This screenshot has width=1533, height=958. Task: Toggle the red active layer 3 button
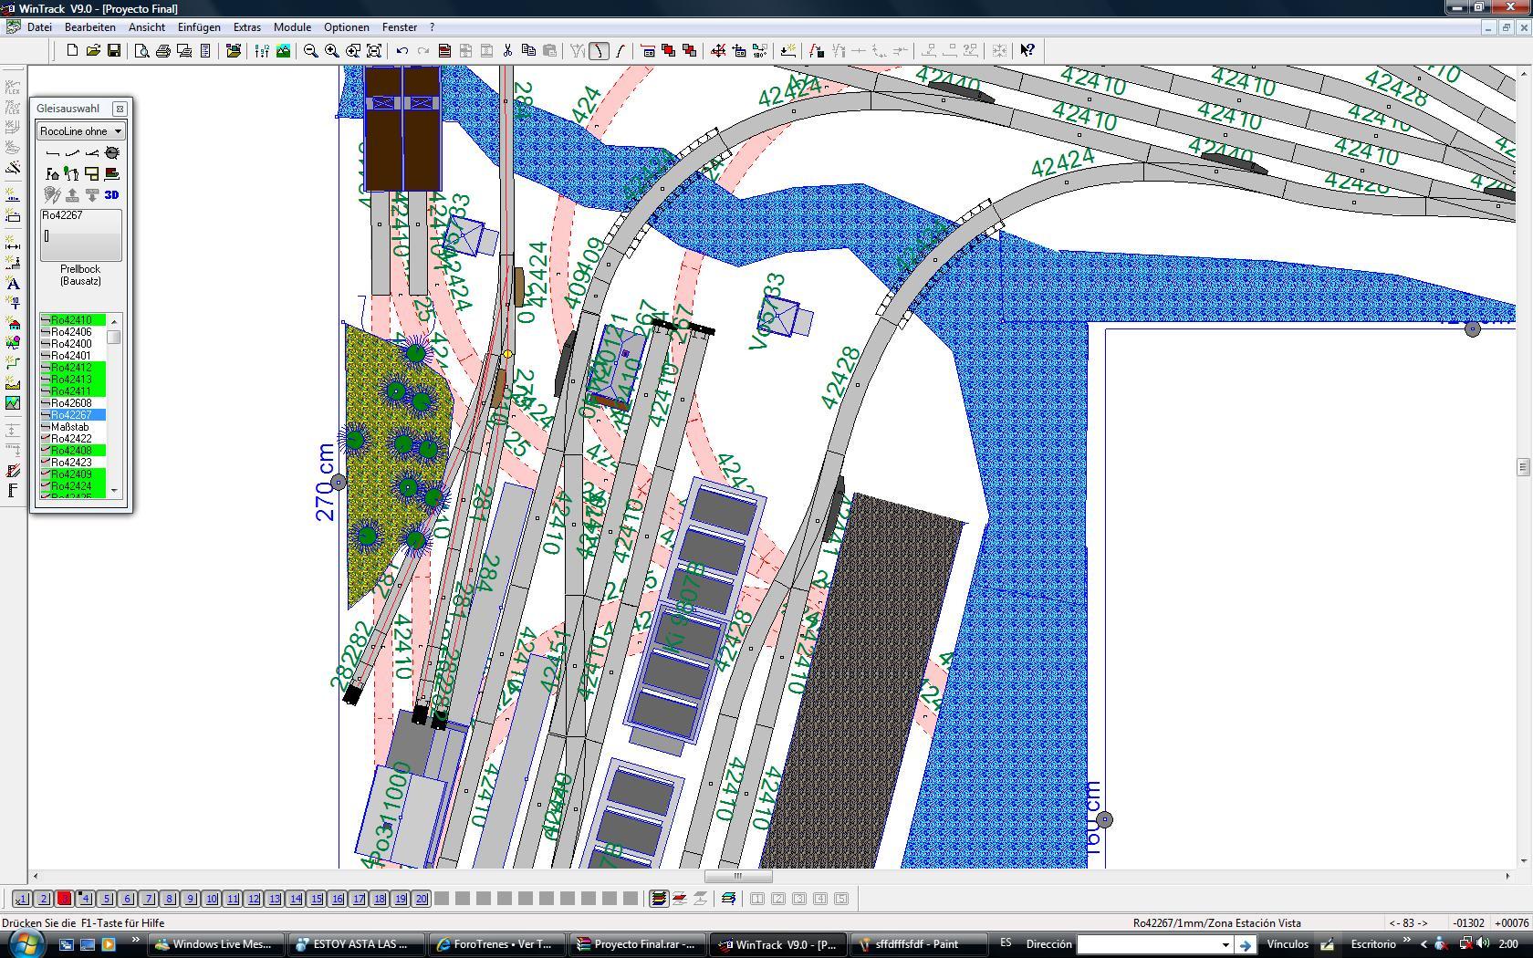point(64,899)
